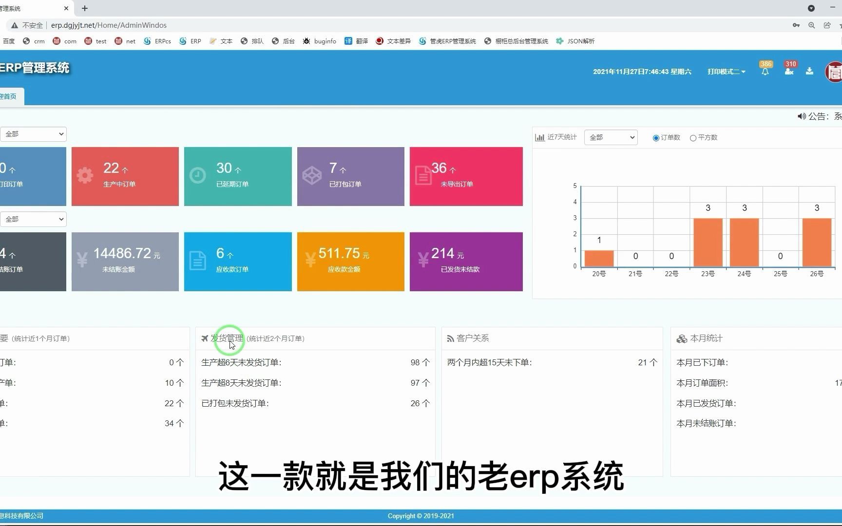Open the com bookmark
Image resolution: width=842 pixels, height=526 pixels.
(x=64, y=41)
